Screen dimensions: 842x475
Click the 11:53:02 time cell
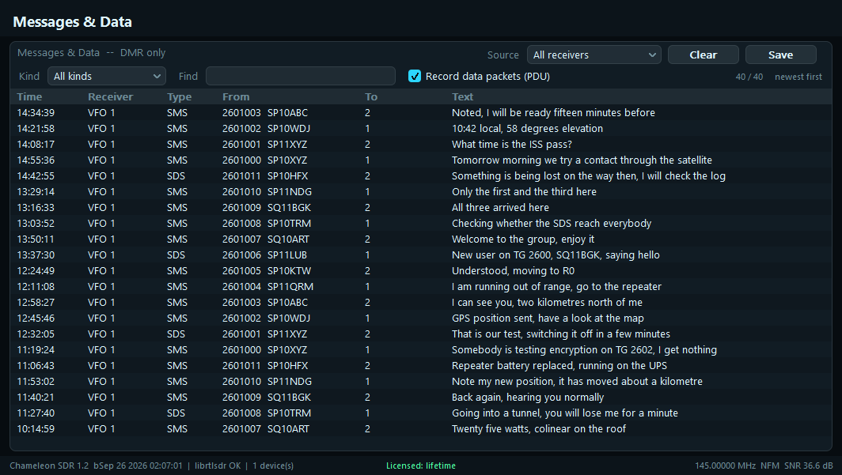tap(36, 382)
